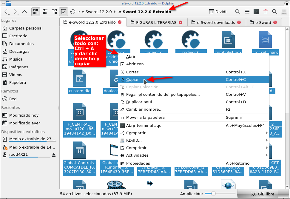The height and width of the screenshot is (199, 290).
Task: Open the hamburger menu
Action: pyautogui.click(x=247, y=12)
